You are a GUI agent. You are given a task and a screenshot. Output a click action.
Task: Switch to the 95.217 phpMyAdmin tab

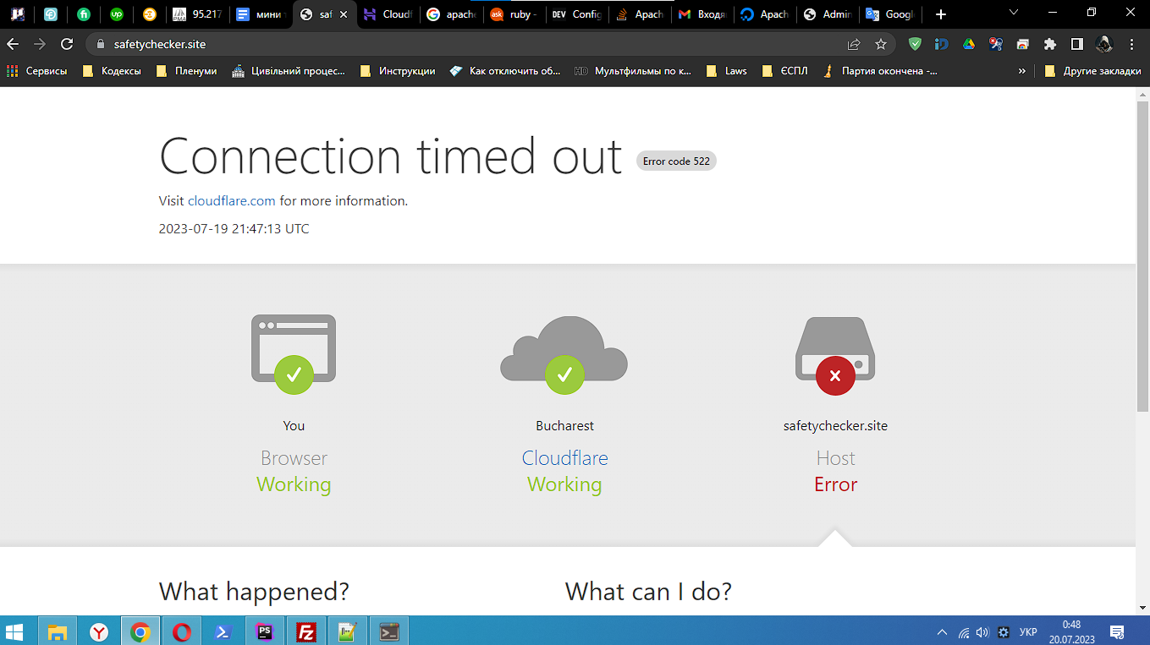[196, 14]
